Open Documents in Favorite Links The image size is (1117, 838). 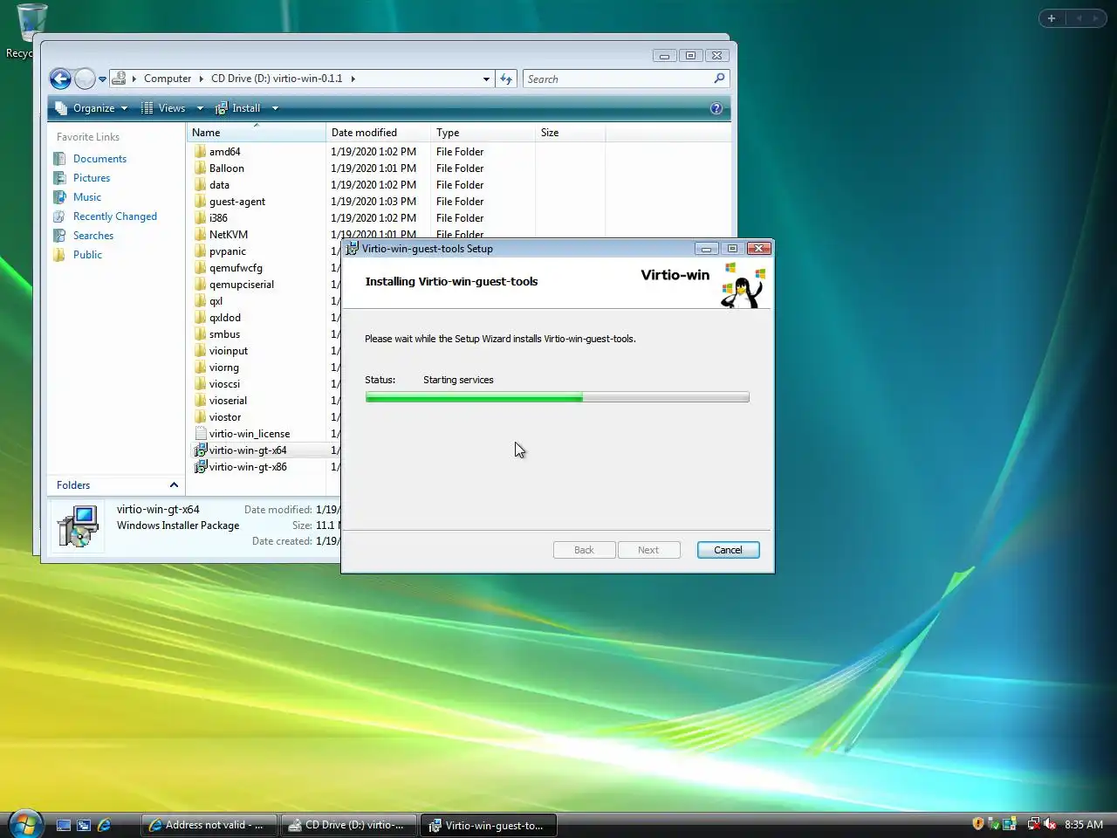click(x=99, y=159)
